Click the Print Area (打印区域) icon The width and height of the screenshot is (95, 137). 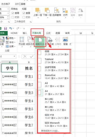(50, 40)
